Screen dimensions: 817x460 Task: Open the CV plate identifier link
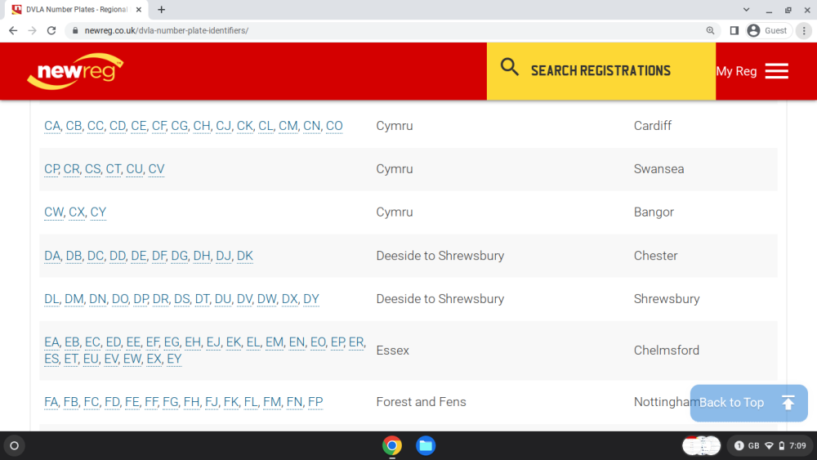(x=156, y=169)
